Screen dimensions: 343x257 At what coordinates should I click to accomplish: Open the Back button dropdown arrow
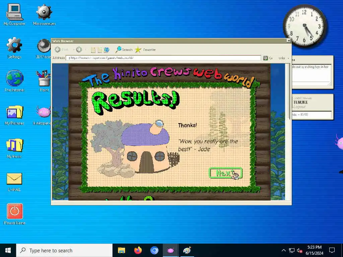(73, 50)
